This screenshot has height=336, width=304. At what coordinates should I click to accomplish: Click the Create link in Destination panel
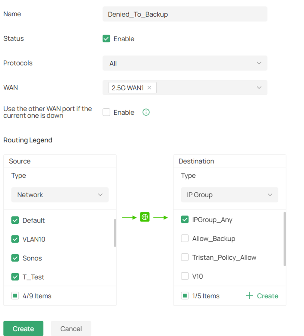pos(268,296)
